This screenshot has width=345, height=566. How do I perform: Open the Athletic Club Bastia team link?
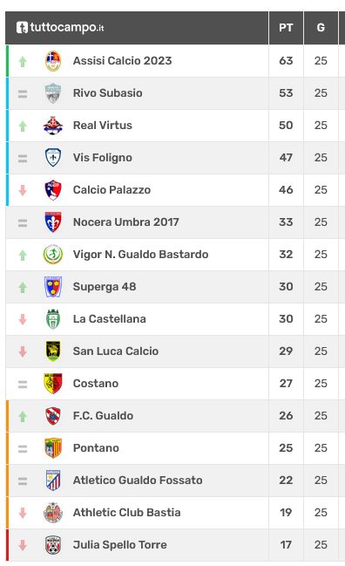pyautogui.click(x=126, y=513)
